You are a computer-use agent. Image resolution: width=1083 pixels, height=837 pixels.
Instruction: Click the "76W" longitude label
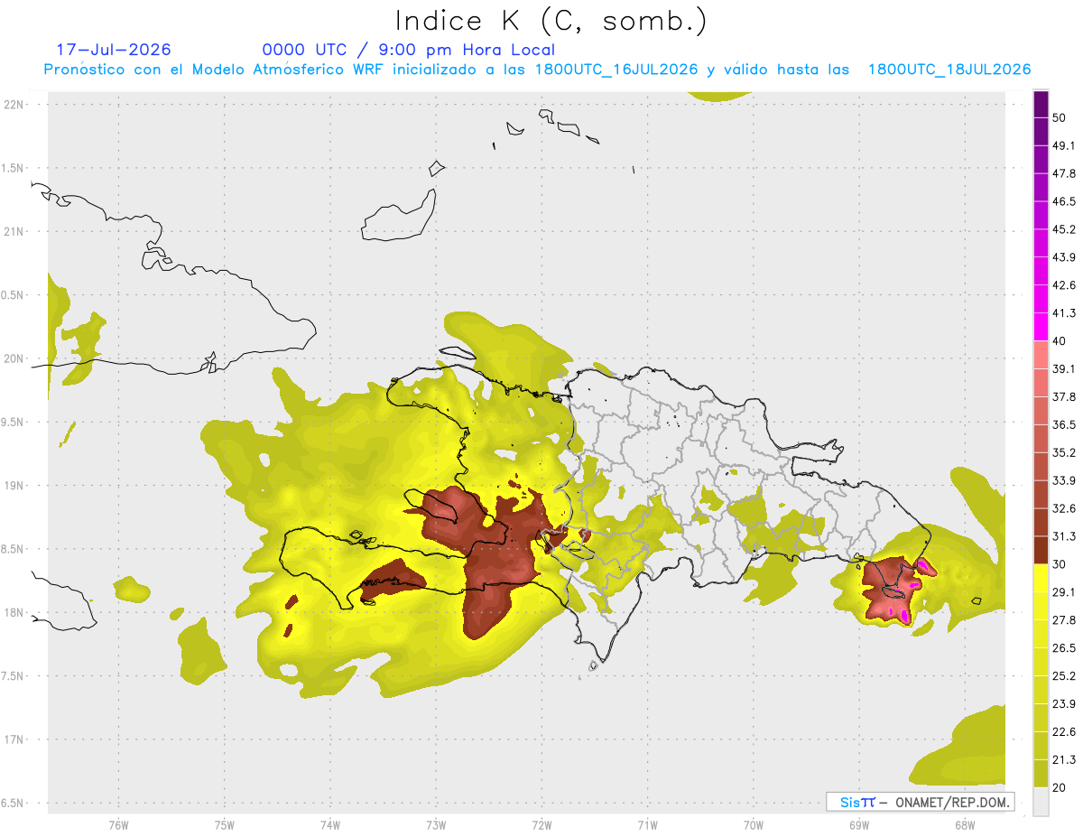point(118,824)
